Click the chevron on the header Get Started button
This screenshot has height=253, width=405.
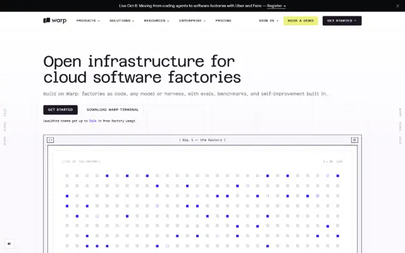[x=356, y=21]
